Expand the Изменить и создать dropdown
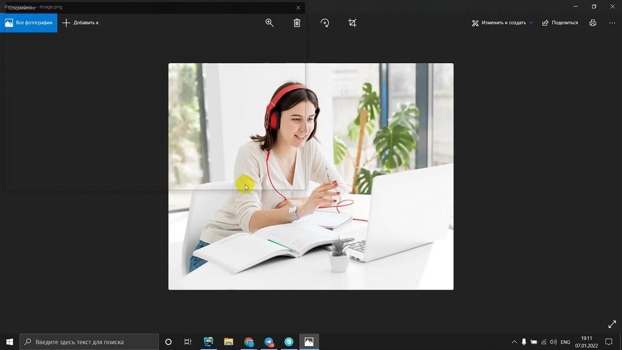This screenshot has width=622, height=350. pos(502,23)
